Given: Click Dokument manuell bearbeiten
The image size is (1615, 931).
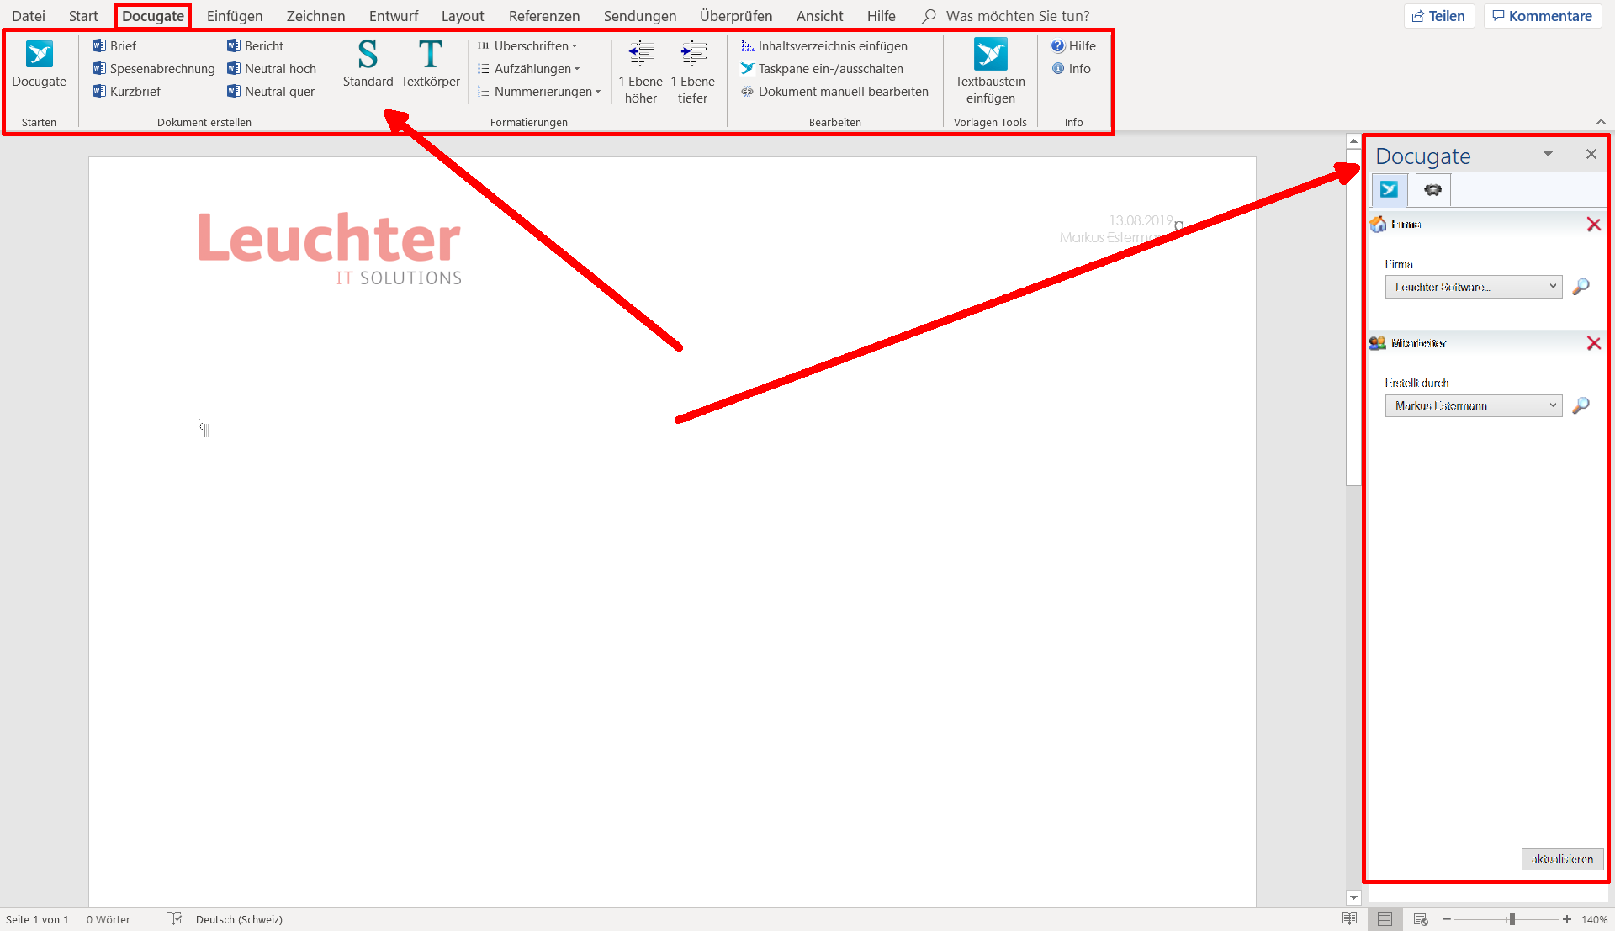Looking at the screenshot, I should (x=834, y=91).
